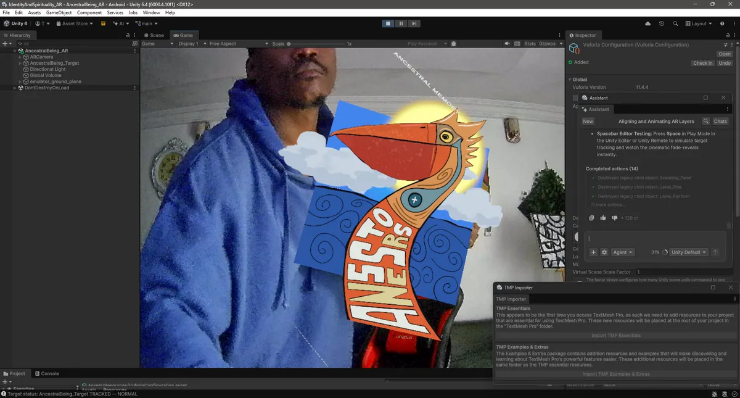Open the Assistant tab kebab menu
Viewport: 740px width, 398px height.
[x=728, y=109]
